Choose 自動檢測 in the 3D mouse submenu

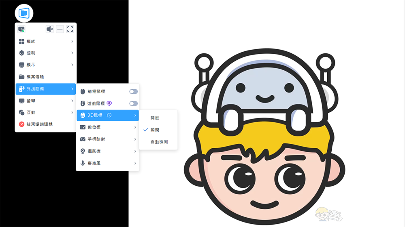[159, 142]
